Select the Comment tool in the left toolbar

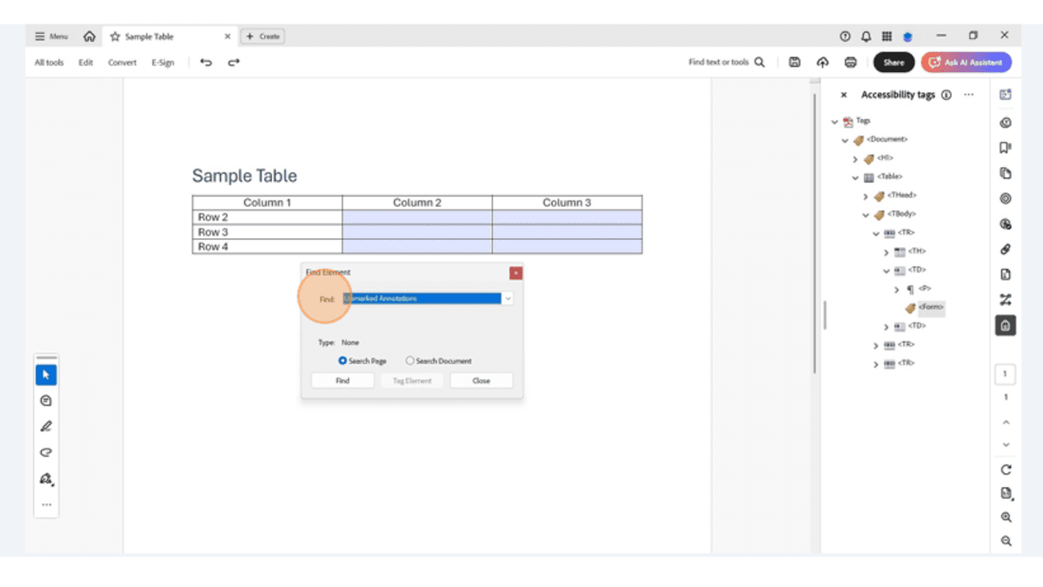pos(46,400)
